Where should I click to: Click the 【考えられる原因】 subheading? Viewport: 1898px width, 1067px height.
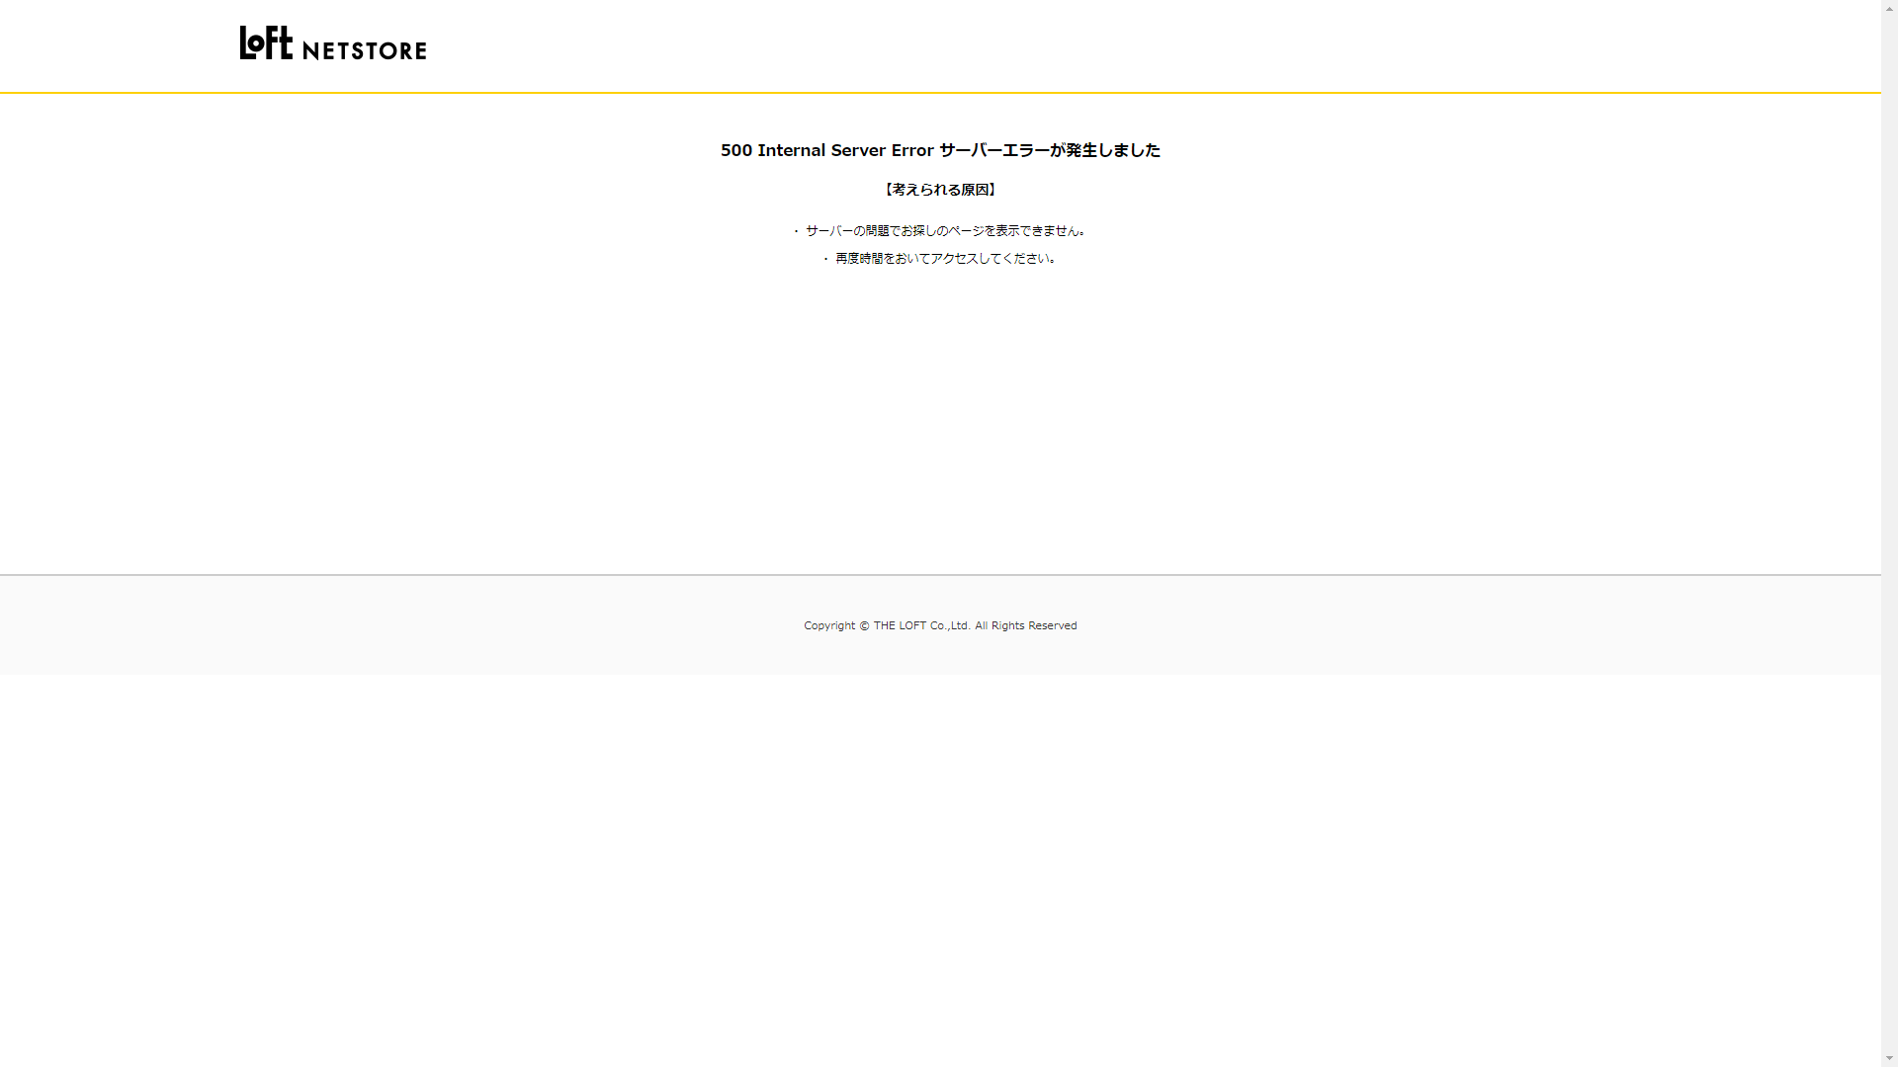click(x=940, y=190)
